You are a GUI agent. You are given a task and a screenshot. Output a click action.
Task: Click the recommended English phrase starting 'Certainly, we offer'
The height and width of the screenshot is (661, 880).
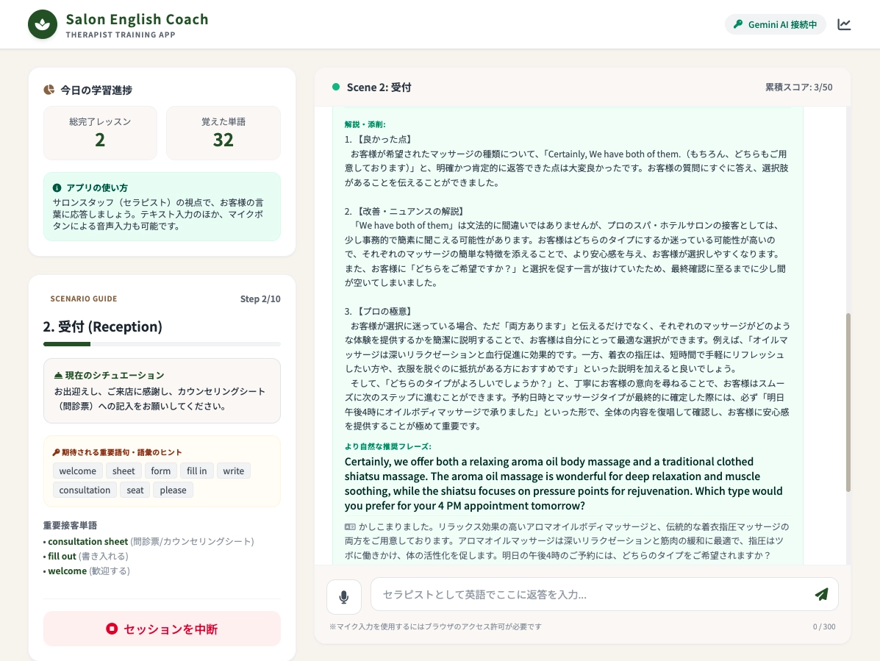[563, 484]
